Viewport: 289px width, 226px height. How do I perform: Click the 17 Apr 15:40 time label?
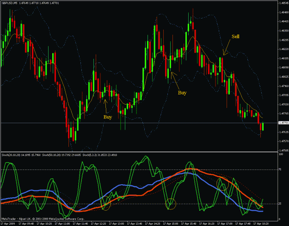[x=189, y=224]
